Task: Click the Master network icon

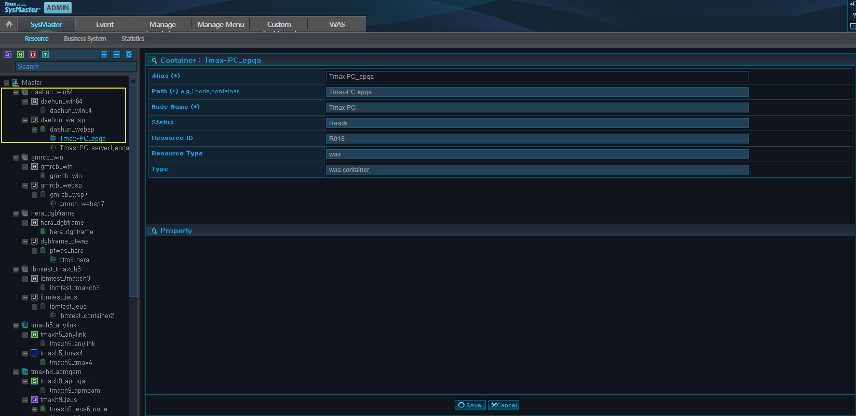Action: click(15, 82)
